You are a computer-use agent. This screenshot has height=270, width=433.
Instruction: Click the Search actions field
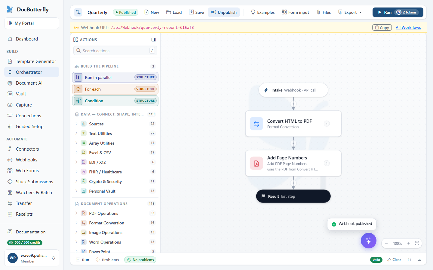pyautogui.click(x=115, y=51)
